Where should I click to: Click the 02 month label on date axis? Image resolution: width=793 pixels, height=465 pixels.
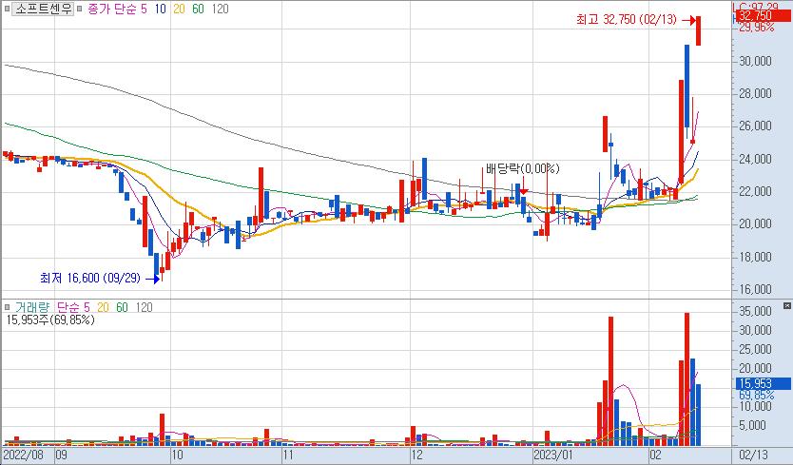click(x=655, y=454)
